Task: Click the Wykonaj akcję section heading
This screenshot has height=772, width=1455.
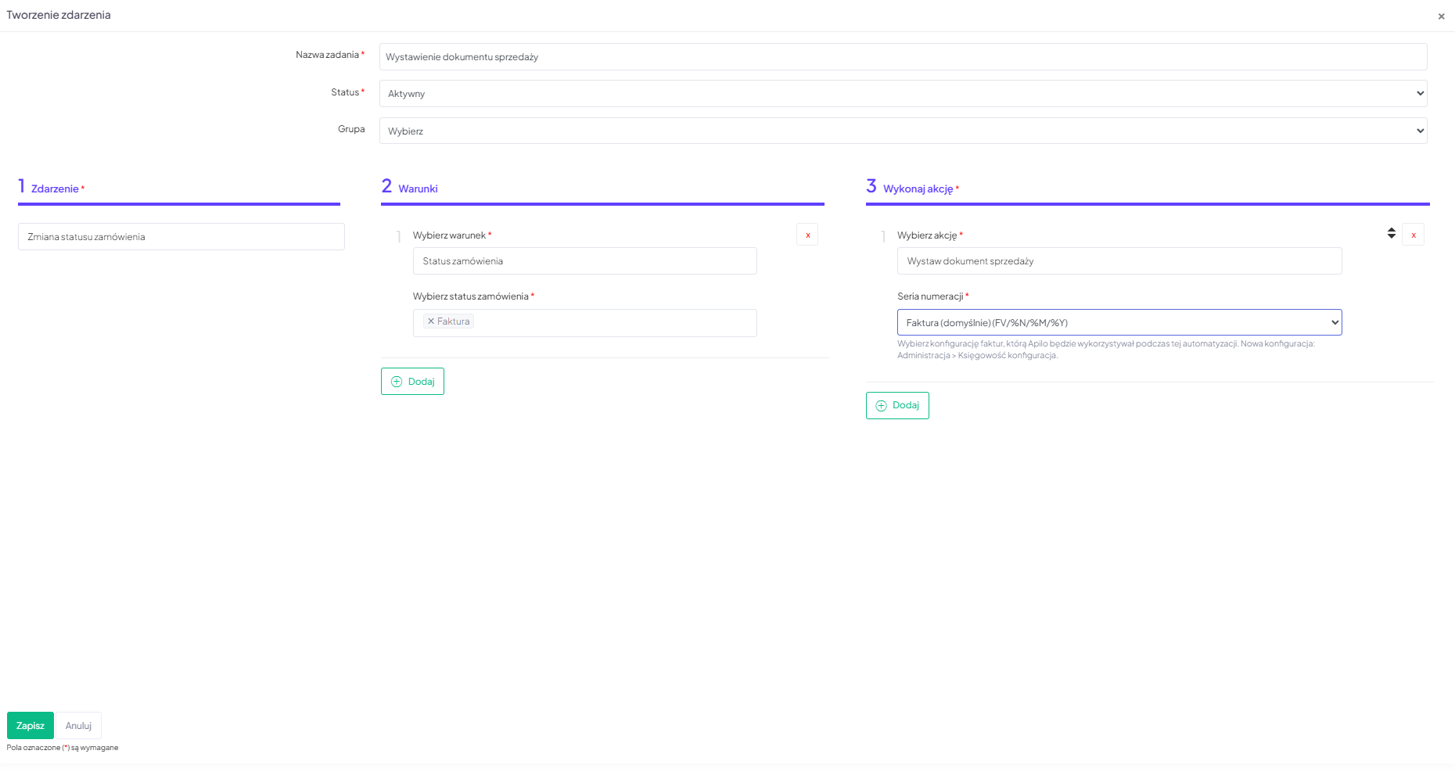Action: click(x=918, y=189)
